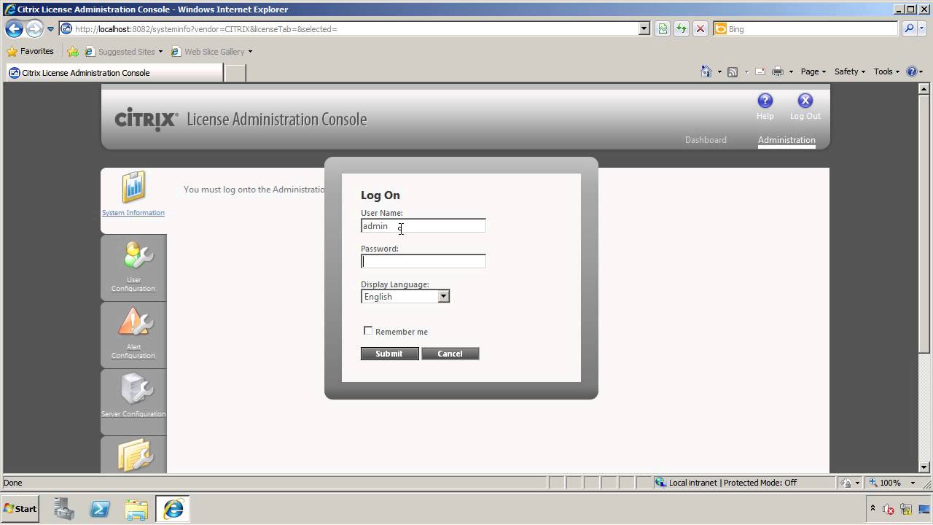Click the System Information link text
Screen dimensions: 933x525
coord(133,213)
